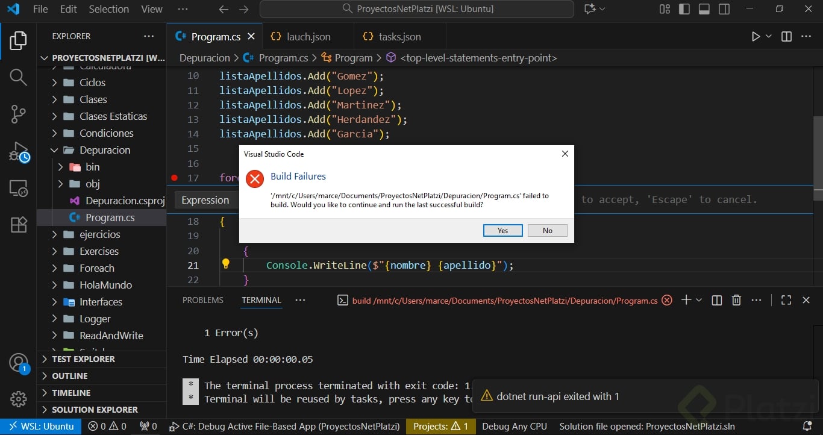823x435 pixels.
Task: Open the File menu
Action: (40, 9)
